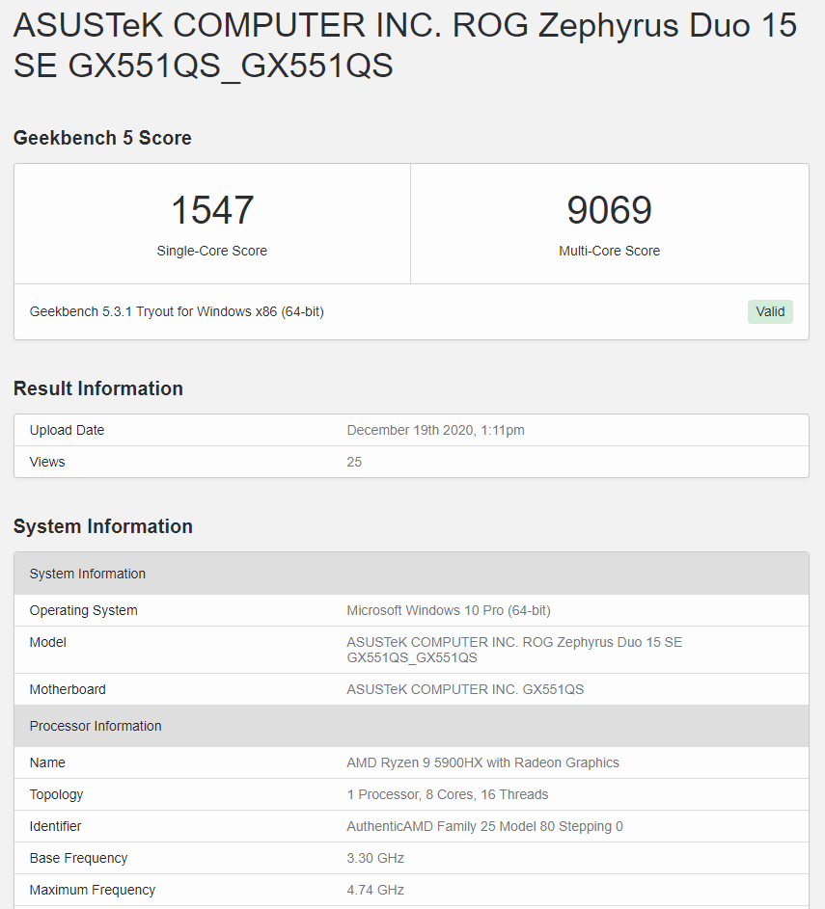Screen dimensions: 825x909
Task: Click the Result Information heading
Action: point(98,388)
